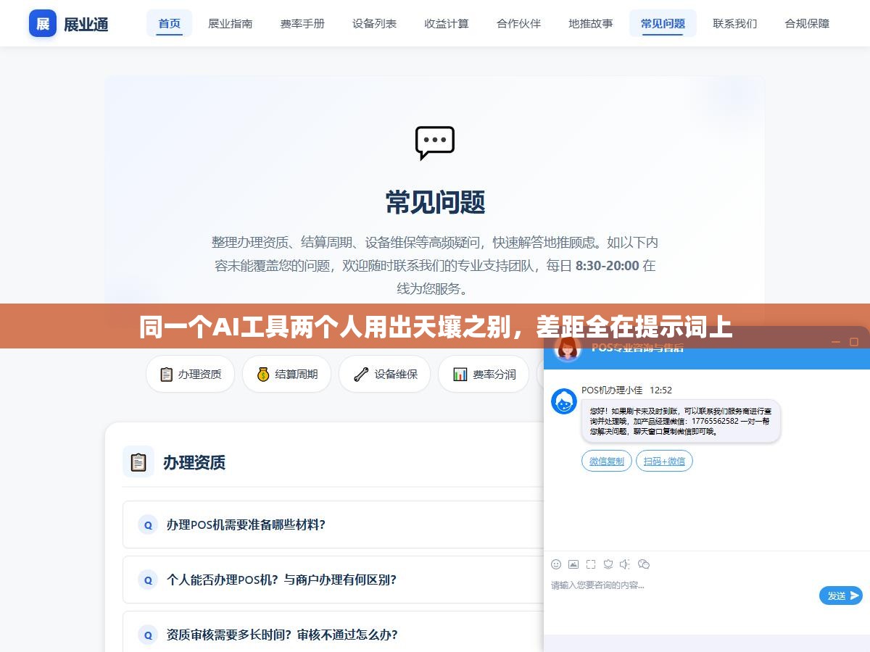This screenshot has width=870, height=652.
Task: Click the chat header agent avatar
Action: click(568, 348)
